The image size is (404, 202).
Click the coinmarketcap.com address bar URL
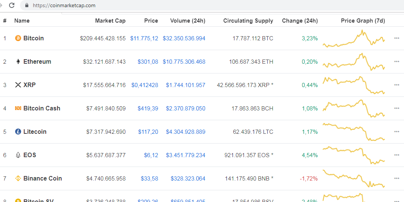coord(64,5)
